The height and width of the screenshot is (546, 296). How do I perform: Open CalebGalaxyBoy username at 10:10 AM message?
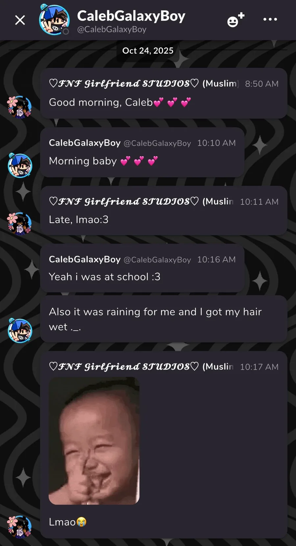click(x=85, y=143)
